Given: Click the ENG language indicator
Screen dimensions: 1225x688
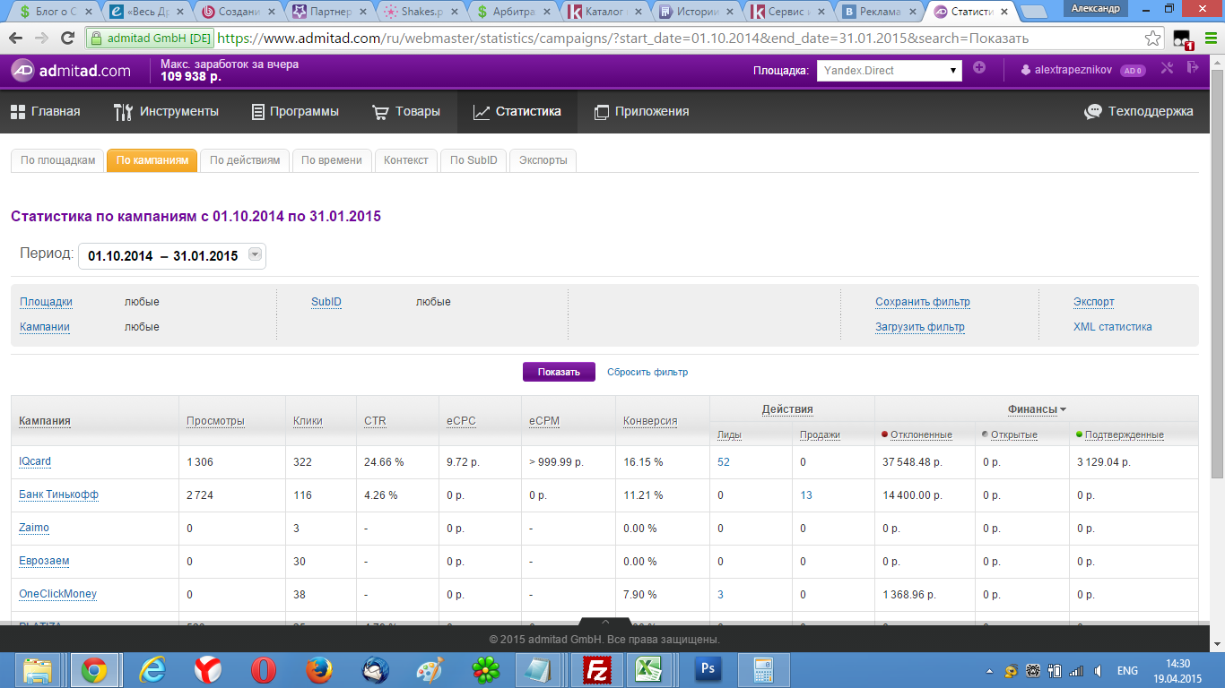Looking at the screenshot, I should 1127,671.
